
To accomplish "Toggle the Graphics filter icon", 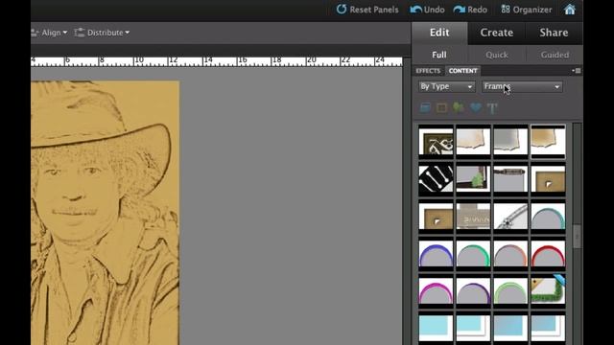I will (x=459, y=107).
